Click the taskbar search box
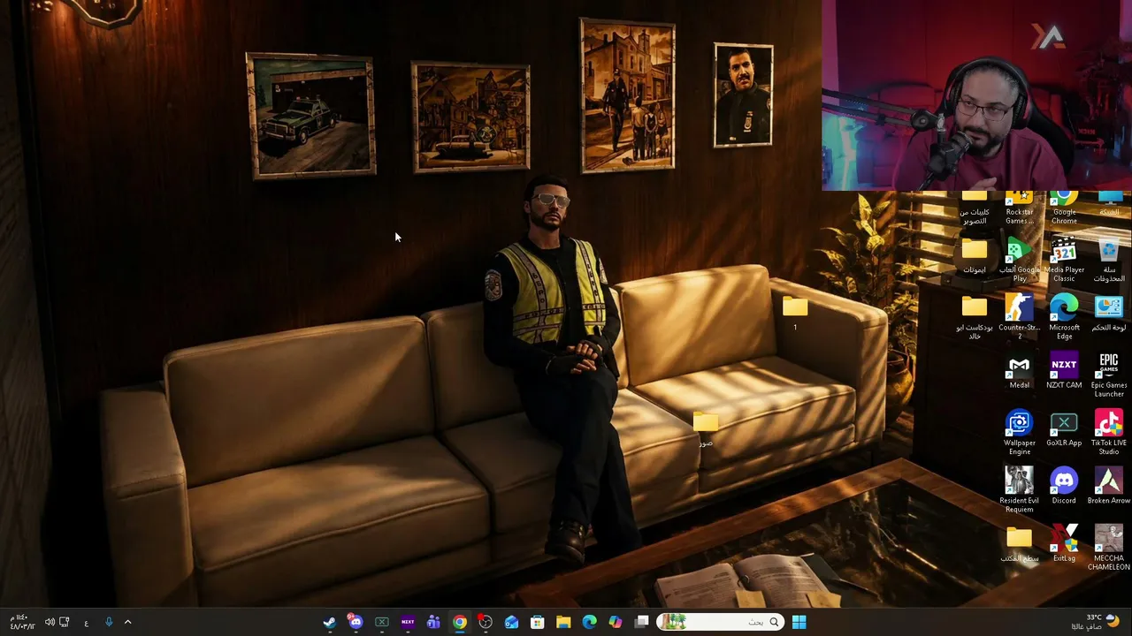The image size is (1132, 636). pyautogui.click(x=721, y=622)
